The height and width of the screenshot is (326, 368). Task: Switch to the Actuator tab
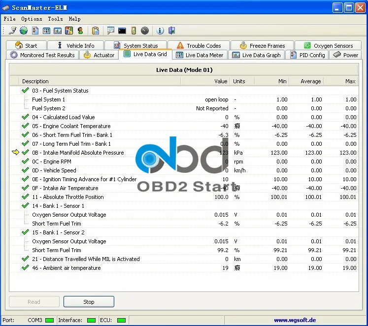click(99, 55)
